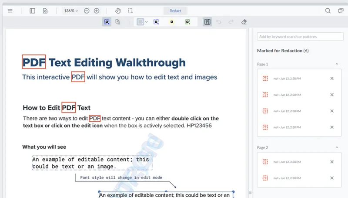Select the Pan hand tool
The width and height of the screenshot is (348, 198).
pyautogui.click(x=118, y=10)
